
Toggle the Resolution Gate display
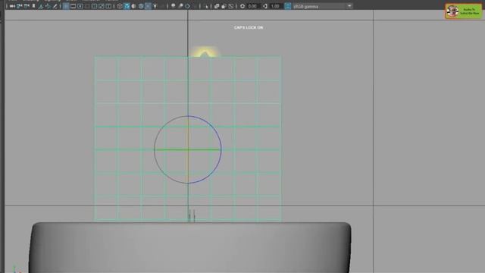coord(80,6)
